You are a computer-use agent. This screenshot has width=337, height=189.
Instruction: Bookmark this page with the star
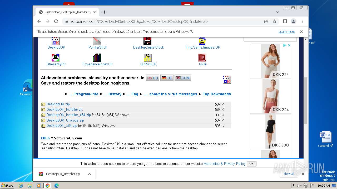click(x=275, y=21)
